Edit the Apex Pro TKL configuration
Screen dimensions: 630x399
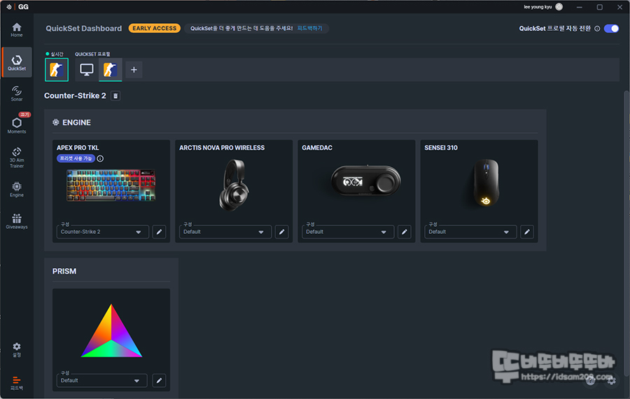click(x=159, y=232)
